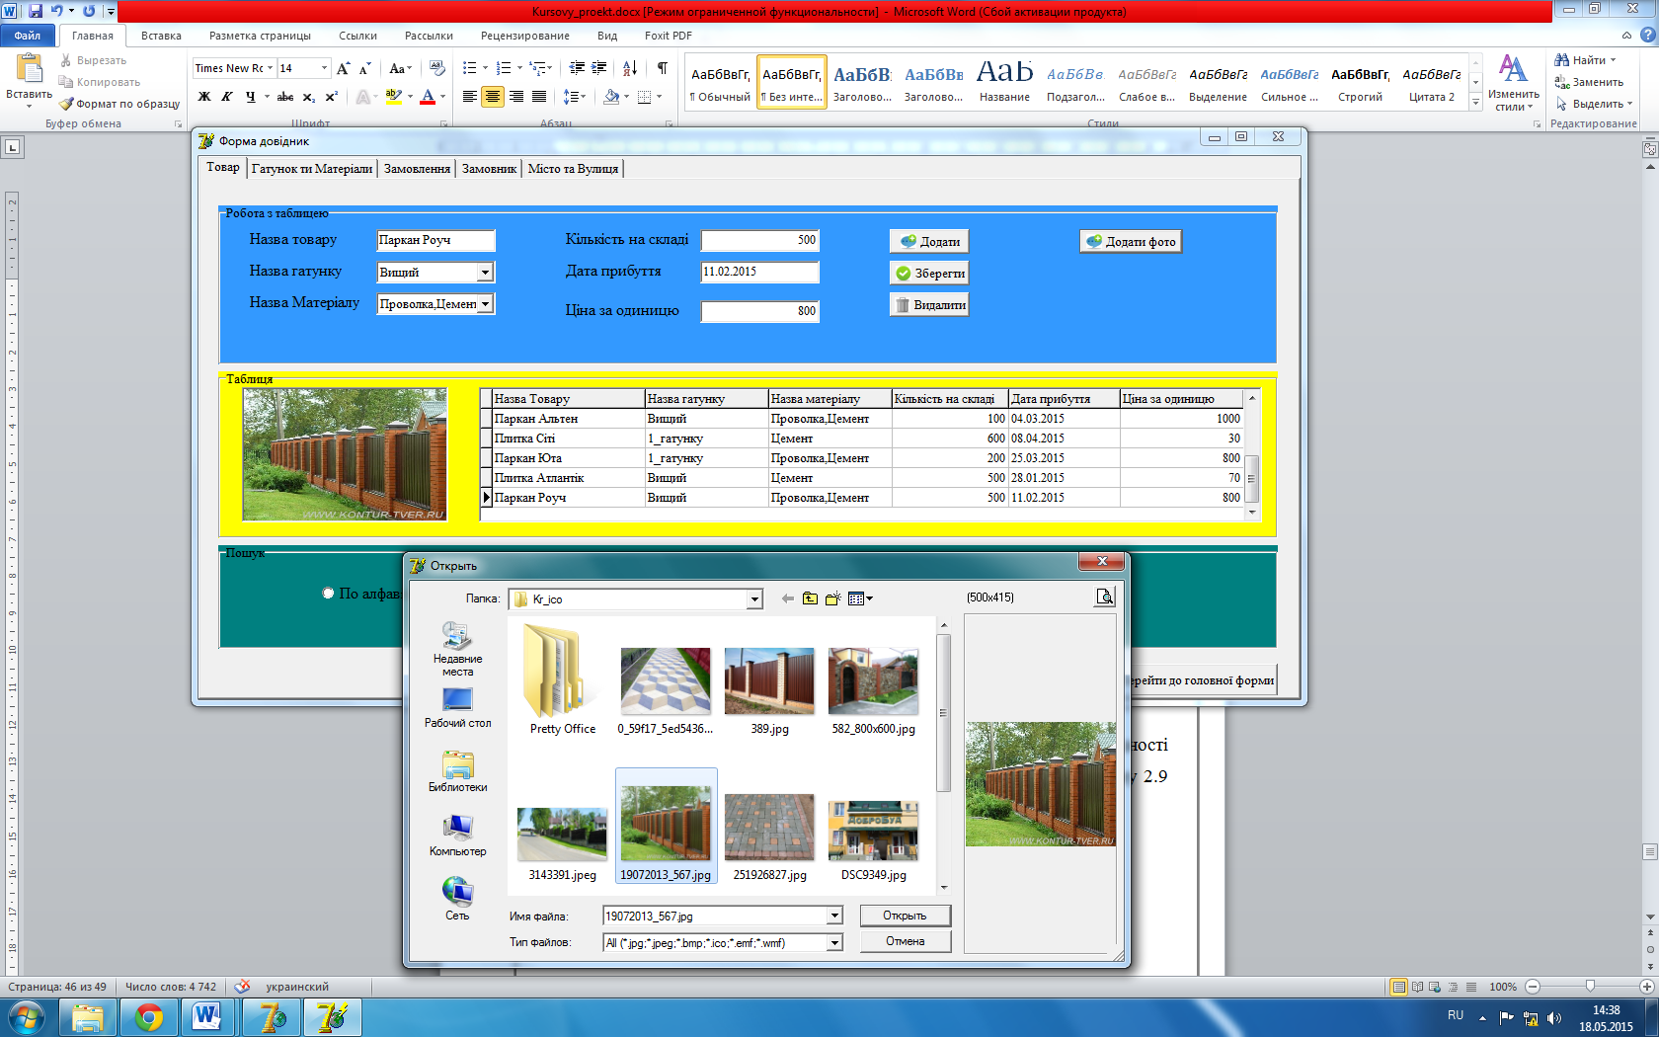Screen dimensions: 1659x1037
Task: Open Недавние места in places sidebar
Action: coord(457,648)
